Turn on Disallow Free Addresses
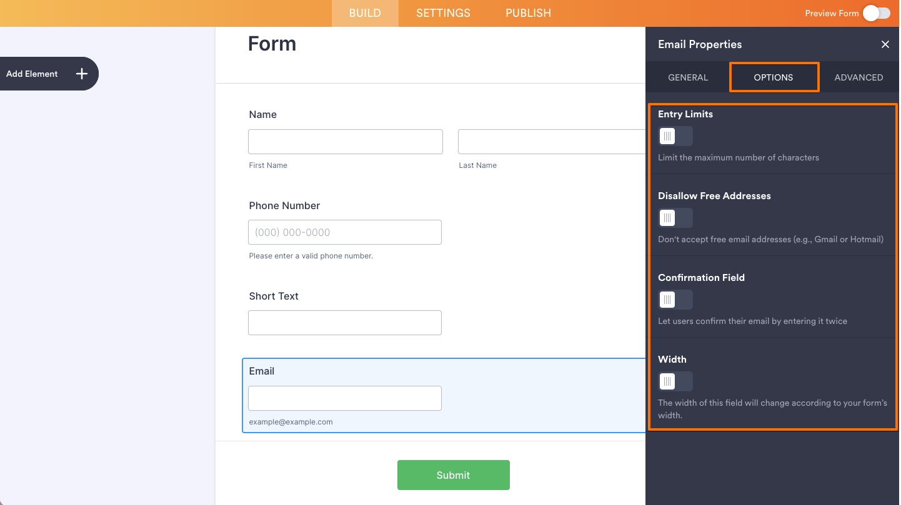 [675, 218]
